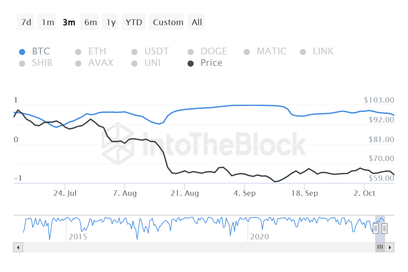Click the UNI legend dot
This screenshot has width=408, height=272.
pos(134,63)
